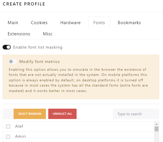Click the Select Random button
The width and height of the screenshot is (163, 142).
(x=30, y=114)
